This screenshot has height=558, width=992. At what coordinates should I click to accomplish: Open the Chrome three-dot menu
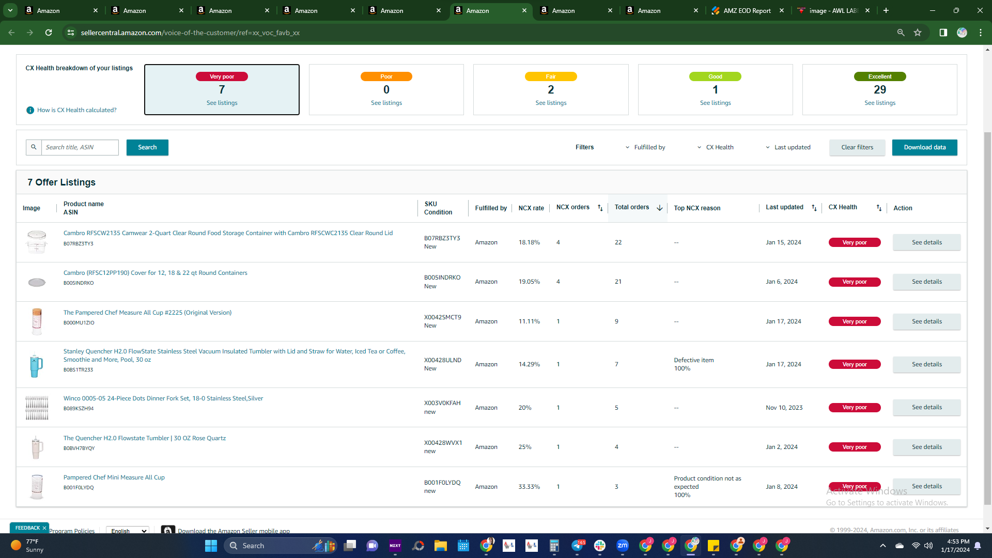point(981,33)
